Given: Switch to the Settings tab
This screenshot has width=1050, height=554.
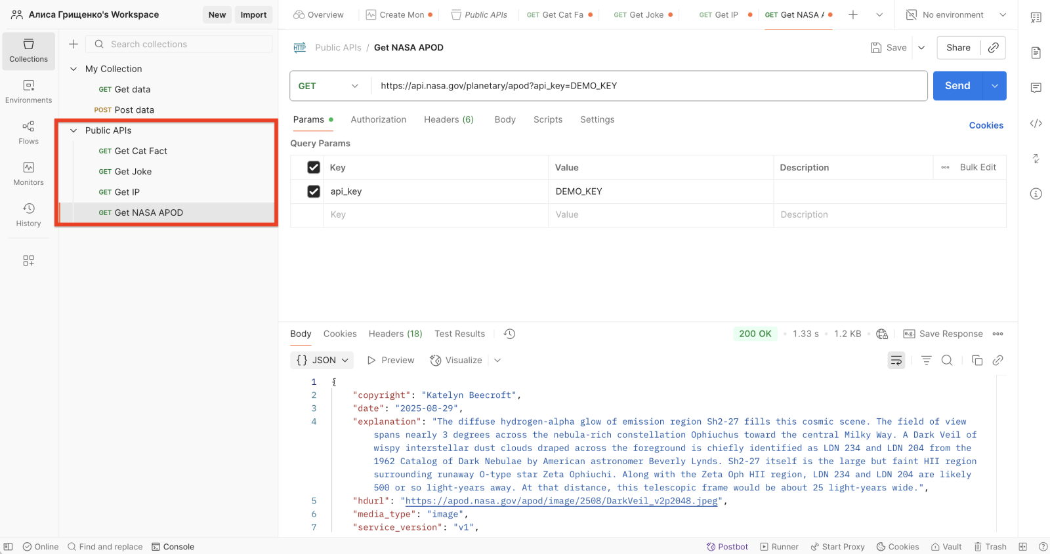Looking at the screenshot, I should (x=597, y=119).
